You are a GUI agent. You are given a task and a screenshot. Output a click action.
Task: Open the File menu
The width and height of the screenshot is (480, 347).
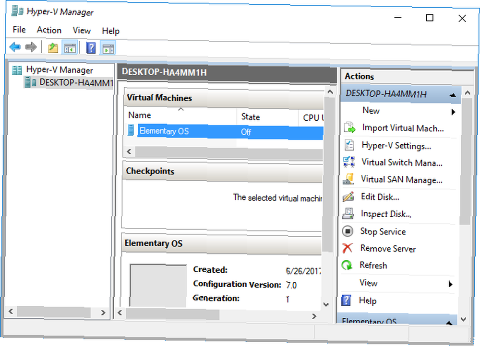(19, 30)
